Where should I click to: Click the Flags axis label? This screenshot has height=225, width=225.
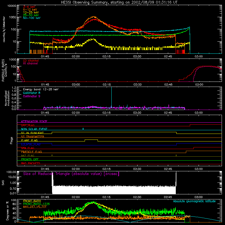12,140
